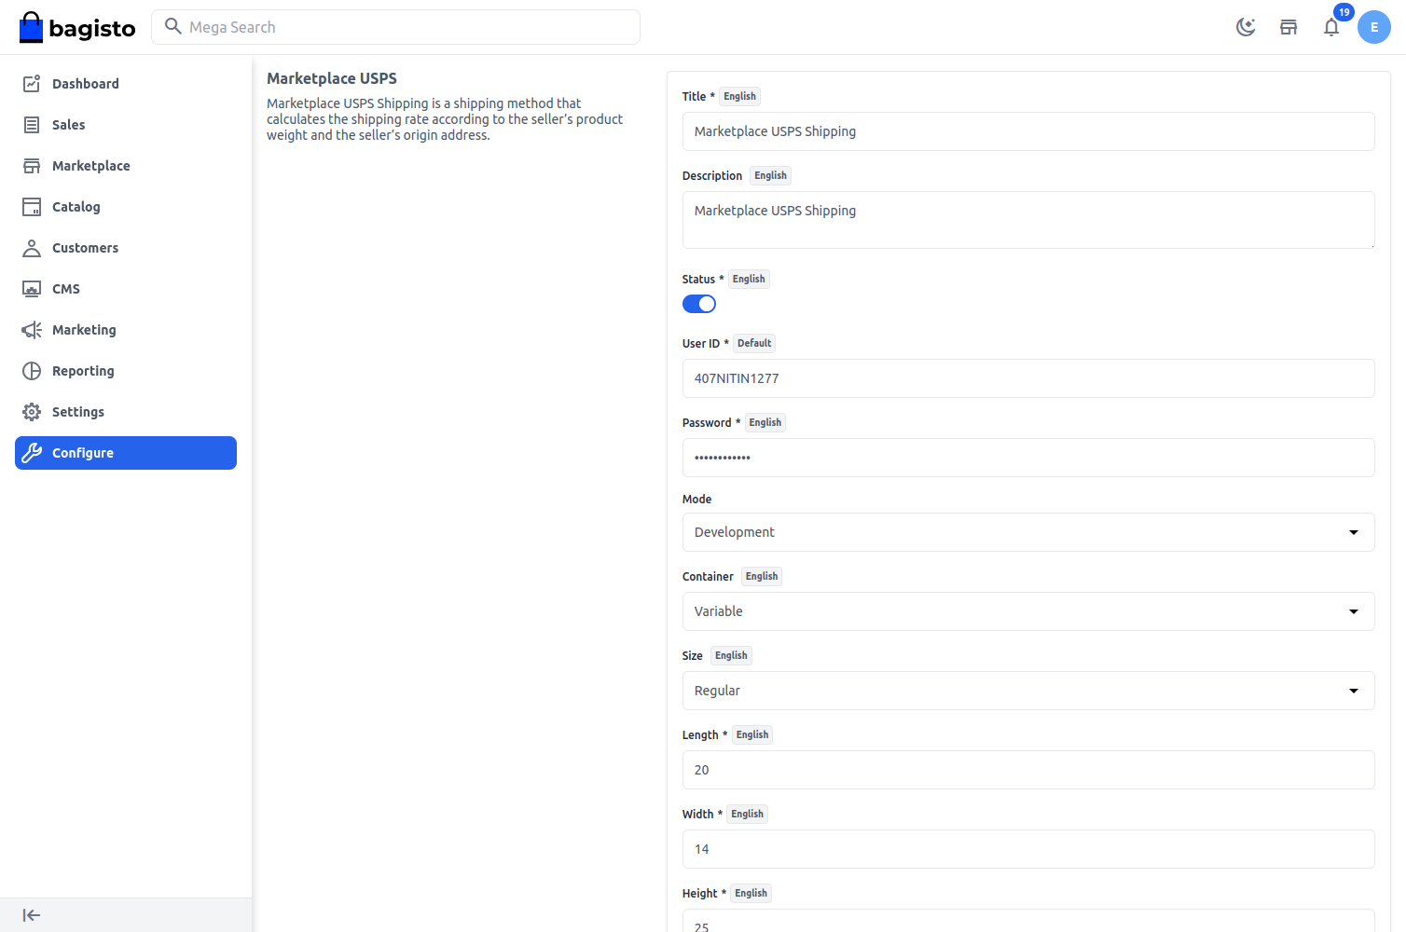Open the Sales menu item
Screen dimensions: 1406x932
[x=126, y=125]
